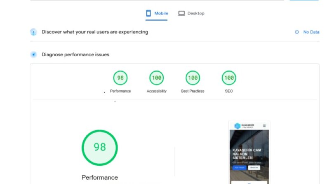Click the desktop monitor icon
The width and height of the screenshot is (327, 184).
tap(181, 13)
